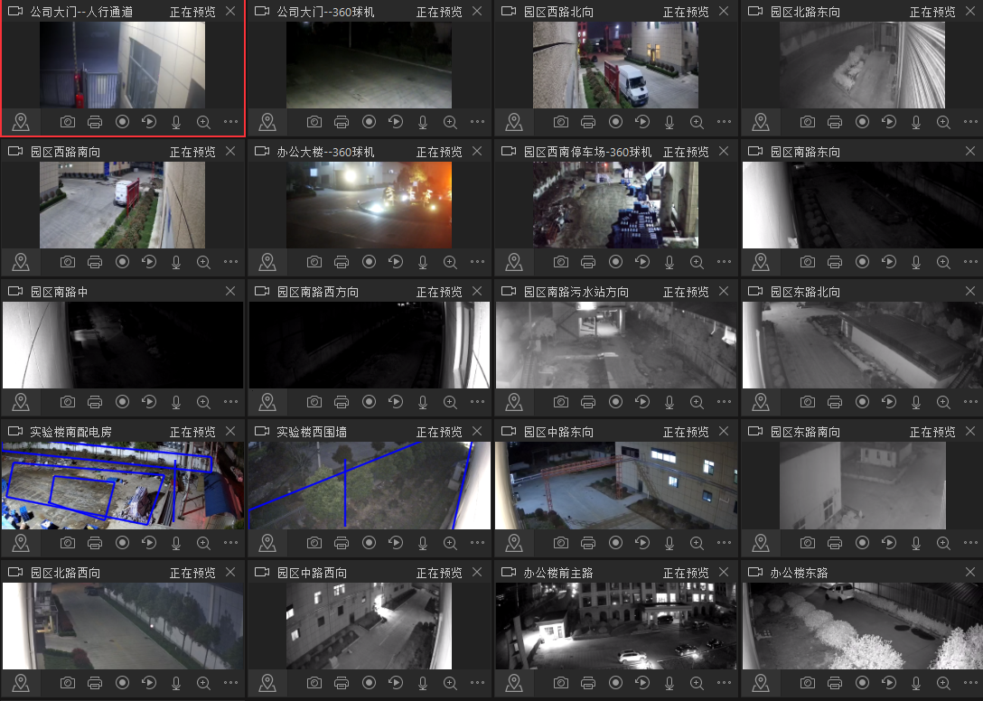Toggle recording on 办公大楼--360球机
983x701 pixels.
point(370,262)
